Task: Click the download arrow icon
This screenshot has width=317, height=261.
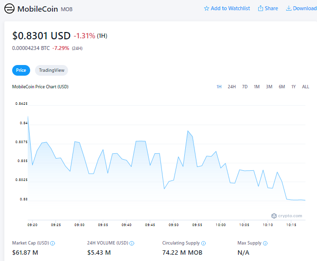Action: 289,8
